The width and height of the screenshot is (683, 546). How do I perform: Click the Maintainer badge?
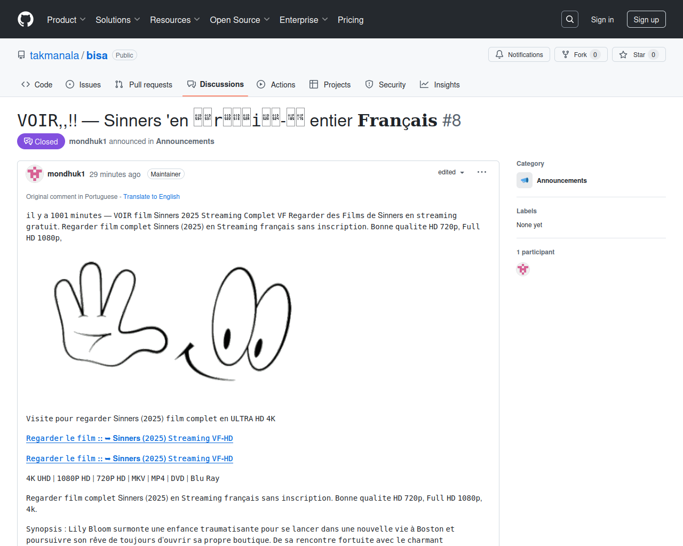[165, 174]
